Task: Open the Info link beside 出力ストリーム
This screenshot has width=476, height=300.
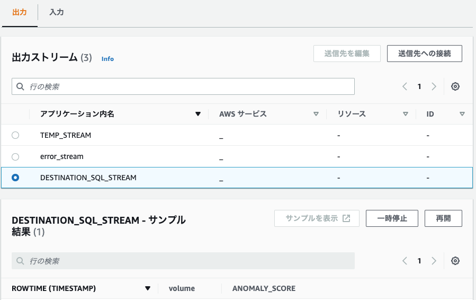Action: tap(107, 59)
